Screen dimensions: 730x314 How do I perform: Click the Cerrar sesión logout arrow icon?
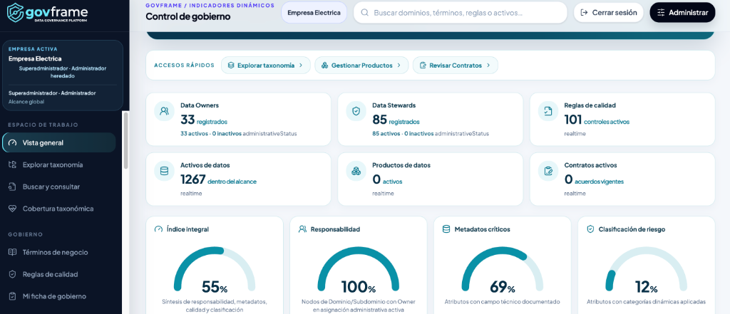pos(585,13)
